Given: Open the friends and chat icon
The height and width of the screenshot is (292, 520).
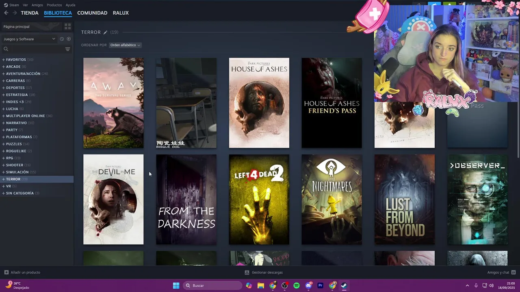Looking at the screenshot, I should click(x=513, y=273).
